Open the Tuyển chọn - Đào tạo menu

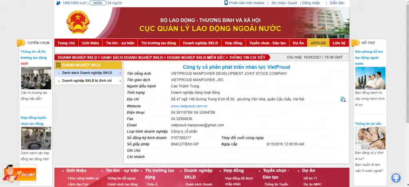[267, 43]
